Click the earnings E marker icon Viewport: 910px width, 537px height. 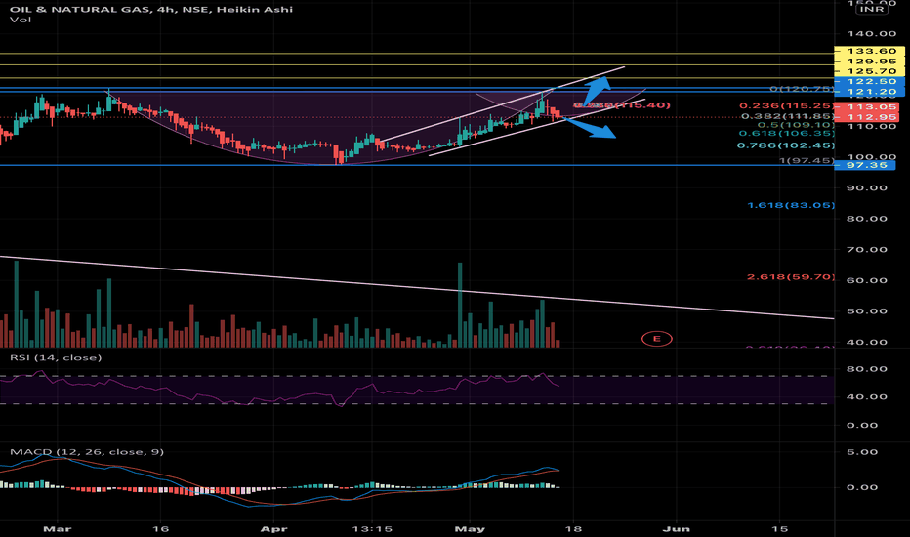coord(656,339)
